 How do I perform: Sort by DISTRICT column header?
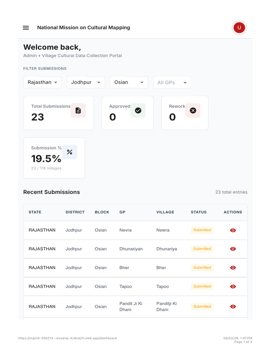[75, 212]
